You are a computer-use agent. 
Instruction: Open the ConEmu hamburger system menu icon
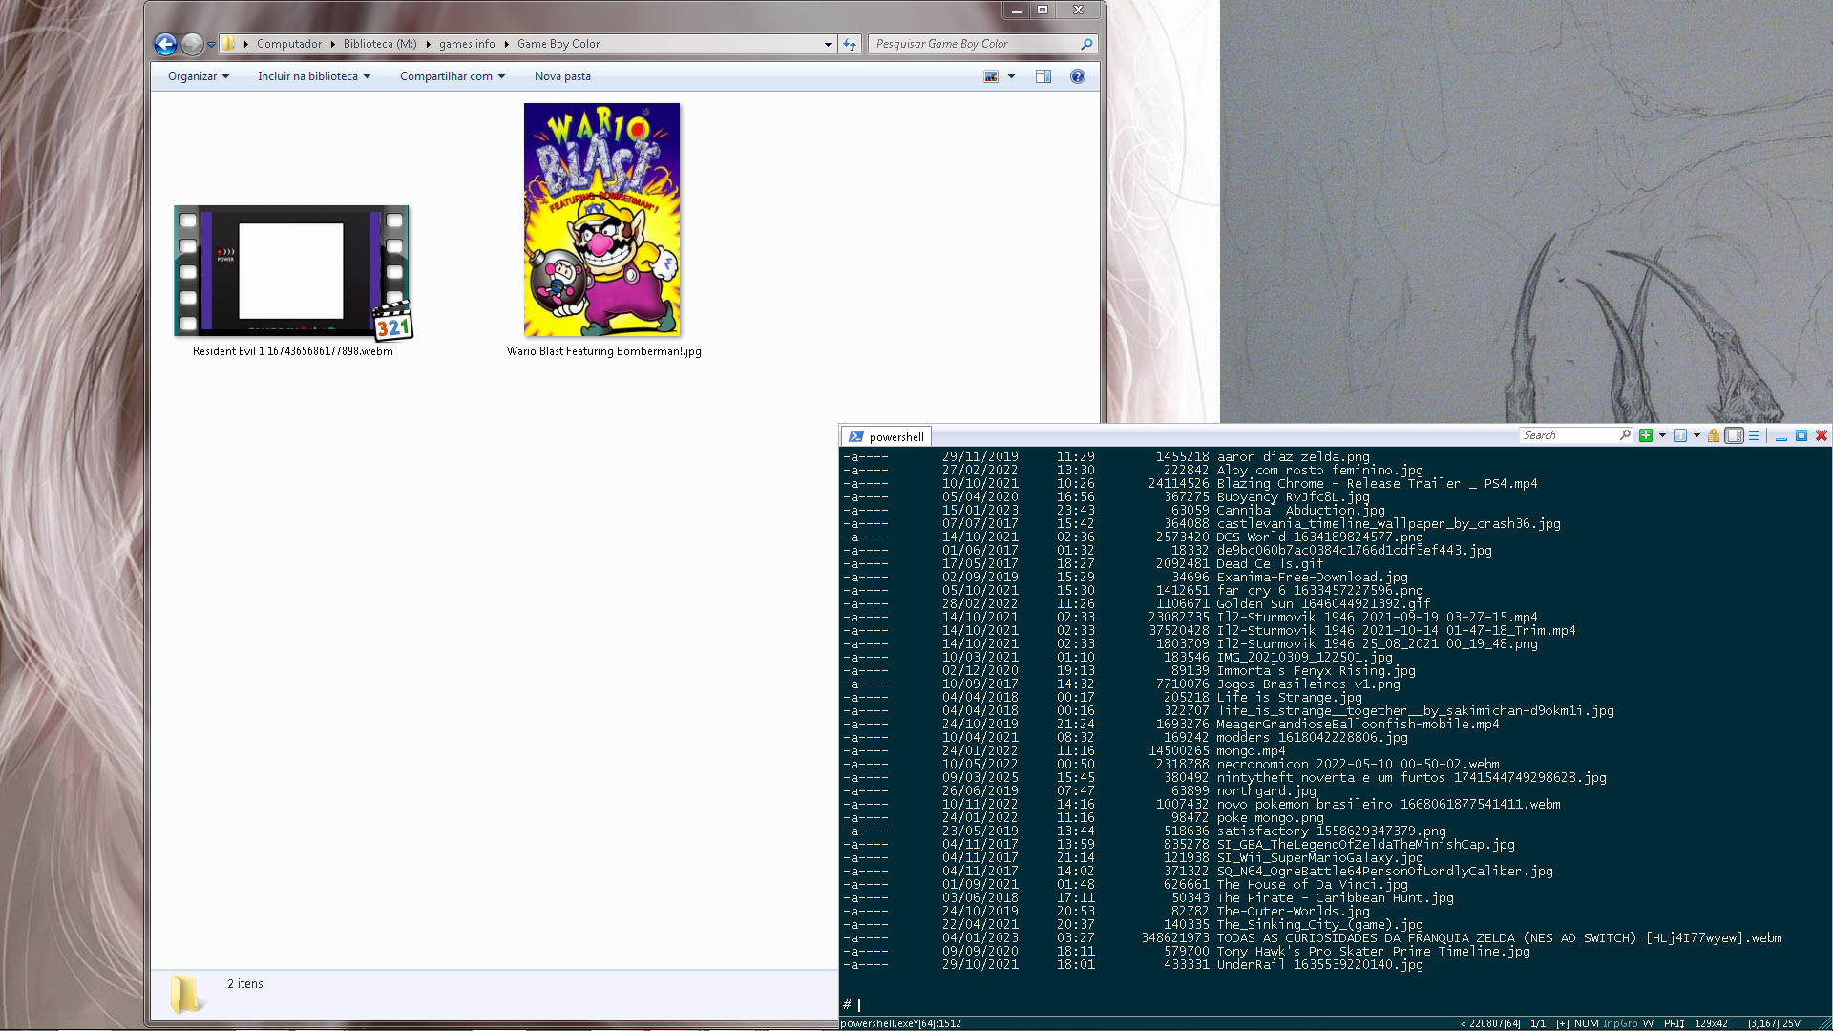[x=1754, y=435]
